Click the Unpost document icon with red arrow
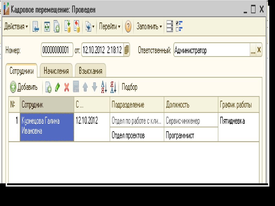 (77, 27)
